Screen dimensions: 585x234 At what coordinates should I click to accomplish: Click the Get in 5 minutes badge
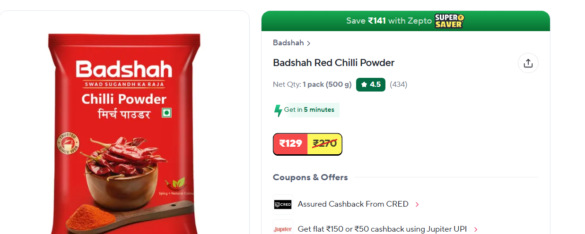click(x=306, y=110)
